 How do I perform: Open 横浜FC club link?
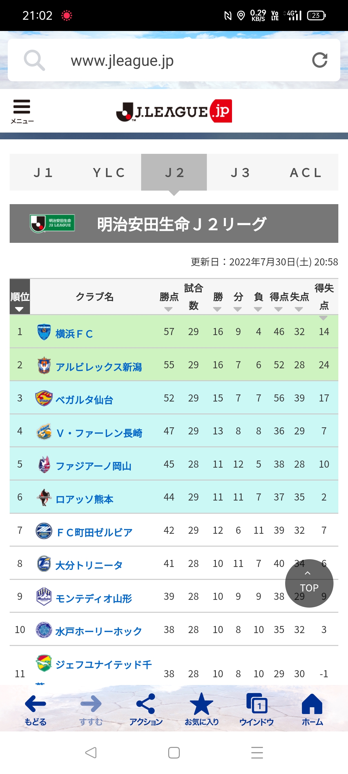pyautogui.click(x=74, y=333)
